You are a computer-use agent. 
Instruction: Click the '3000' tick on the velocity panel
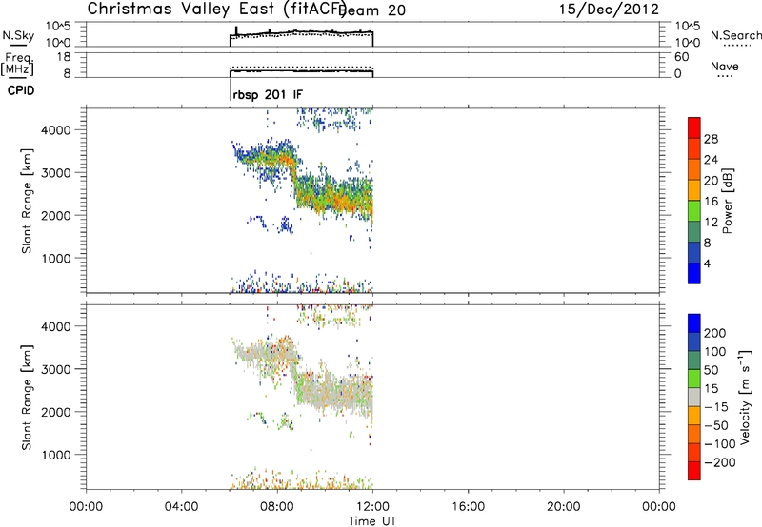coord(56,369)
